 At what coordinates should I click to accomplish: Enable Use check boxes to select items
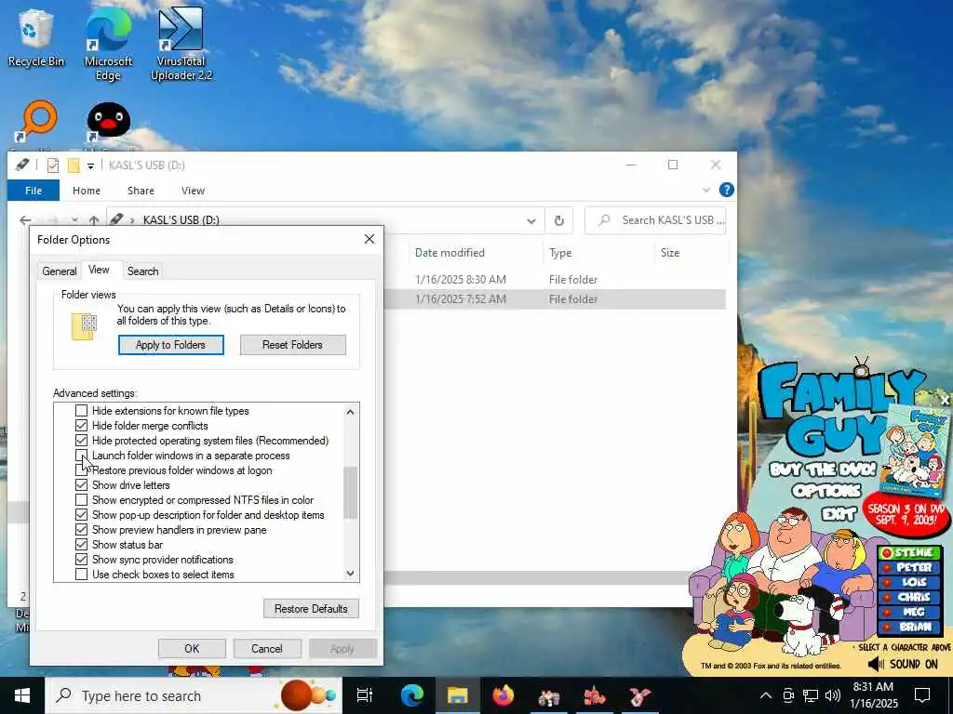point(81,575)
